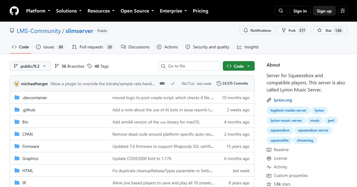Fork the repository with Fork button

pyautogui.click(x=294, y=31)
